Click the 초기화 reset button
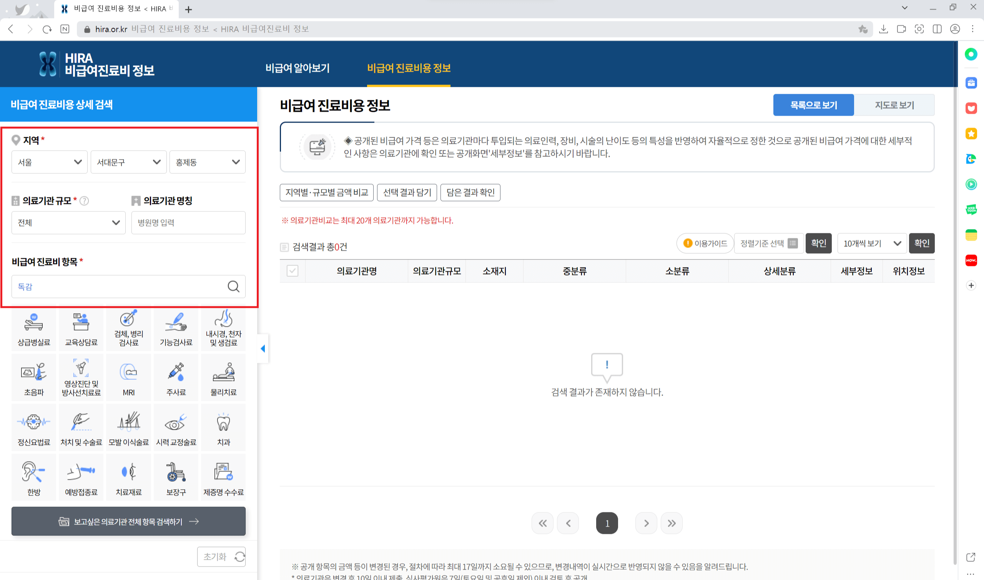The height and width of the screenshot is (580, 984). click(x=221, y=557)
